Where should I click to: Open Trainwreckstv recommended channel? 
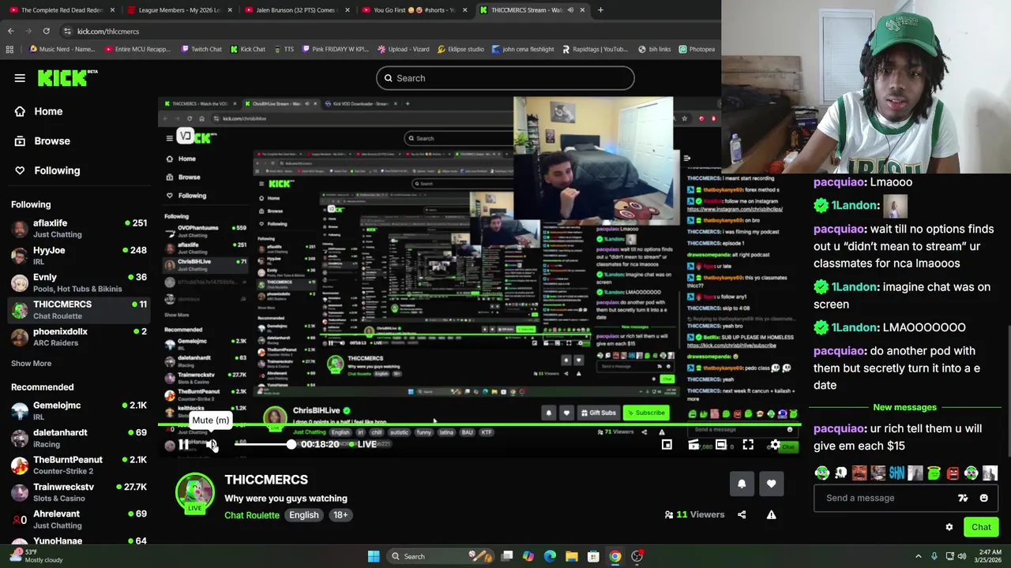coord(79,492)
